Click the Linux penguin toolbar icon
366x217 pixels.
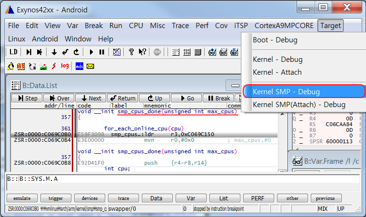click(x=11, y=66)
